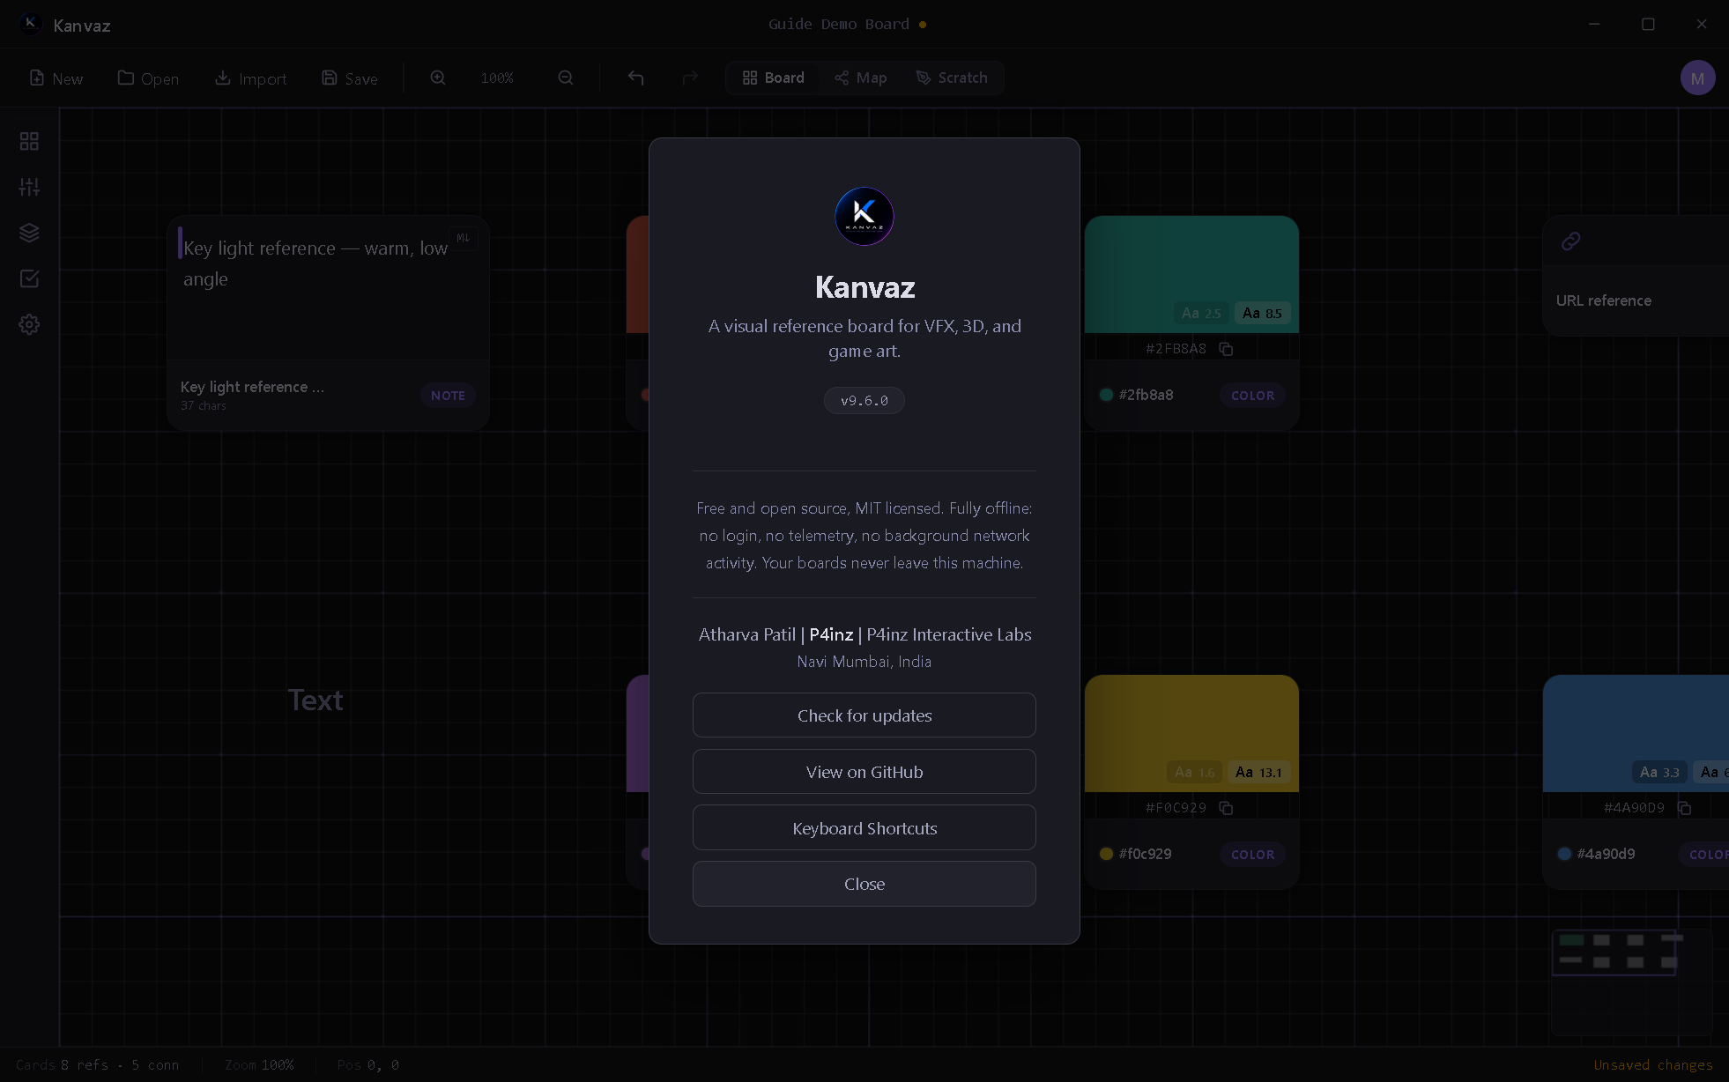Click the zoom out magnifier icon
This screenshot has height=1082, width=1729.
coord(566,78)
